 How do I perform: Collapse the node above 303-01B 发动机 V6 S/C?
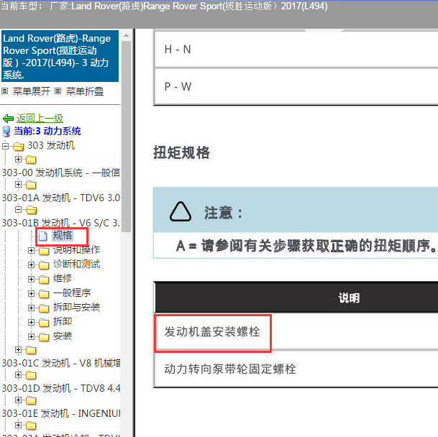coord(18,209)
